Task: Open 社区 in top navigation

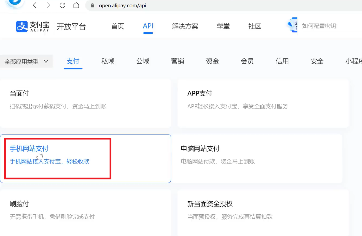Action: (255, 26)
